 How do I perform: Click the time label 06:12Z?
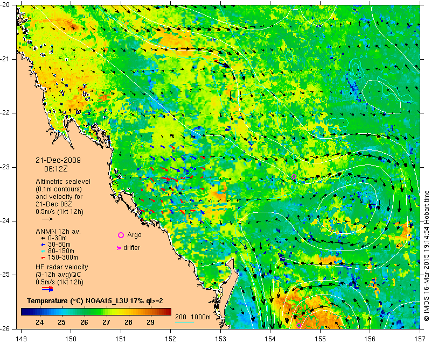tap(56, 169)
